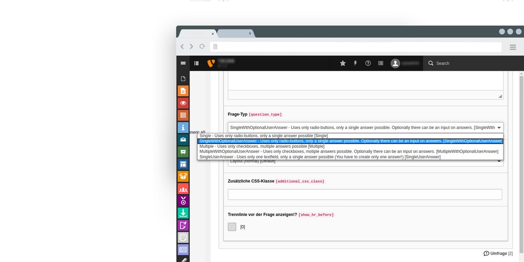The height and width of the screenshot is (262, 524).
Task: Go forward in the browser
Action: [191, 46]
